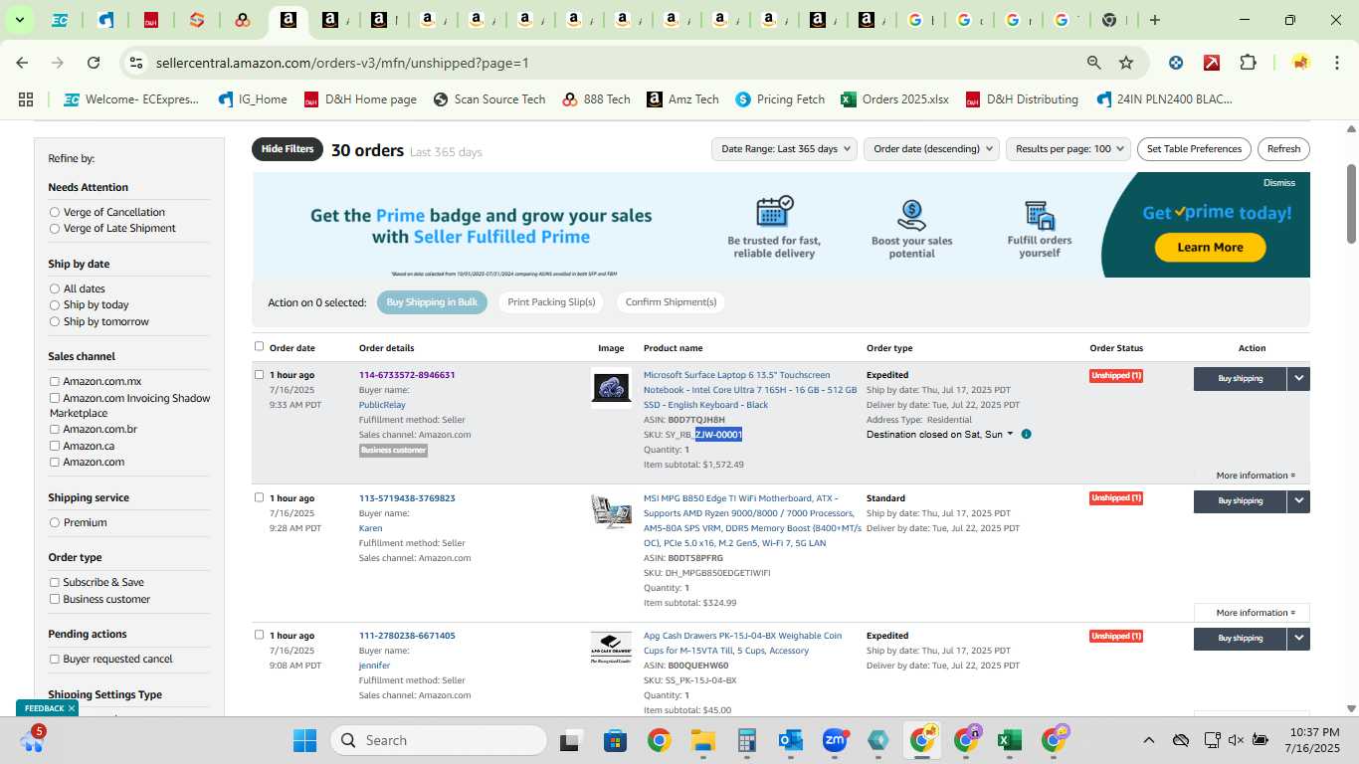Check the Amazon.ca sales channel
The height and width of the screenshot is (764, 1359).
[x=55, y=446]
